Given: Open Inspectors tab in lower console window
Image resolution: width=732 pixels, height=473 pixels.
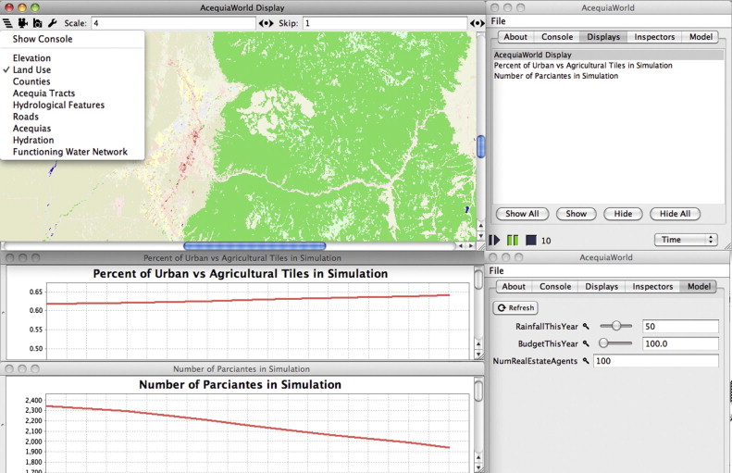Looking at the screenshot, I should (x=652, y=287).
